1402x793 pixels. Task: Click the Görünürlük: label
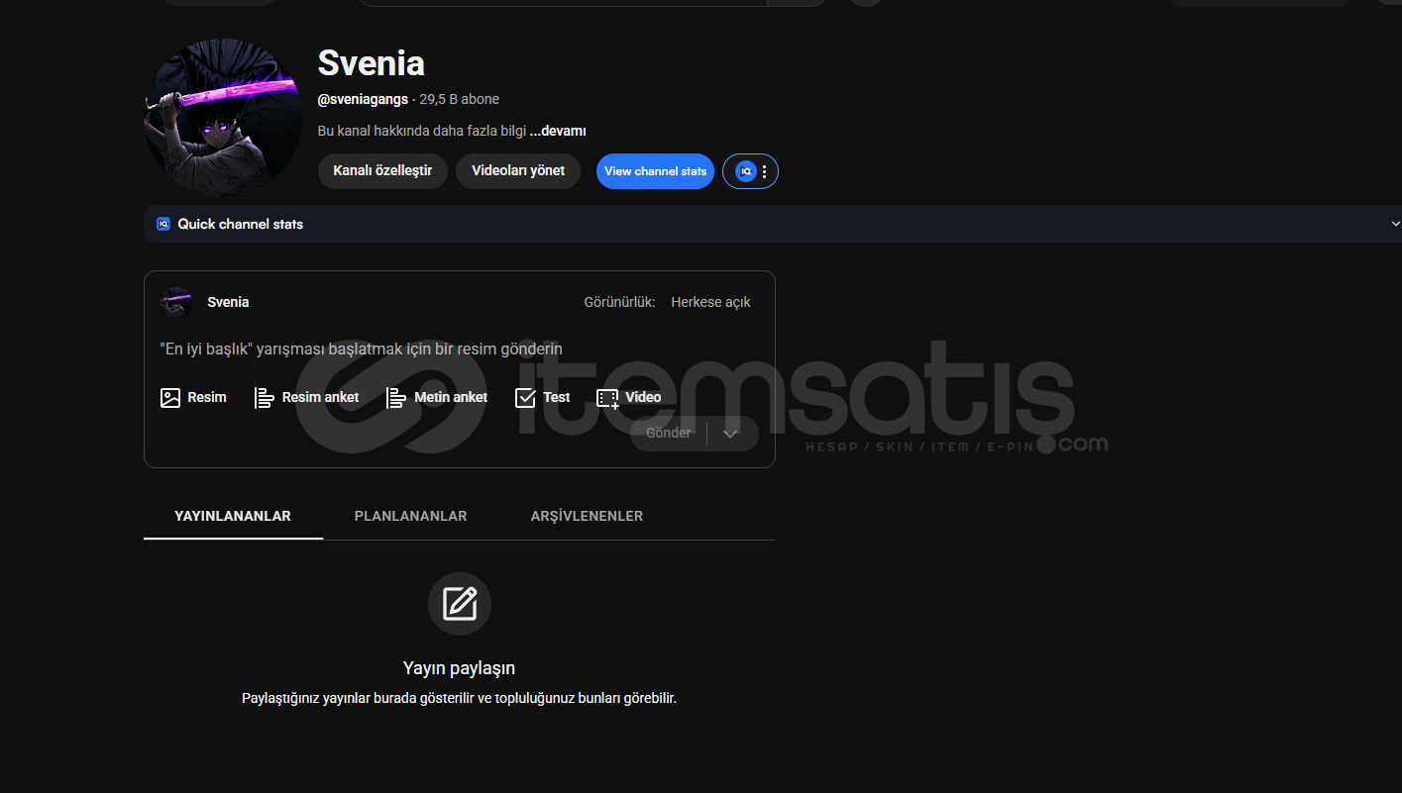click(619, 302)
